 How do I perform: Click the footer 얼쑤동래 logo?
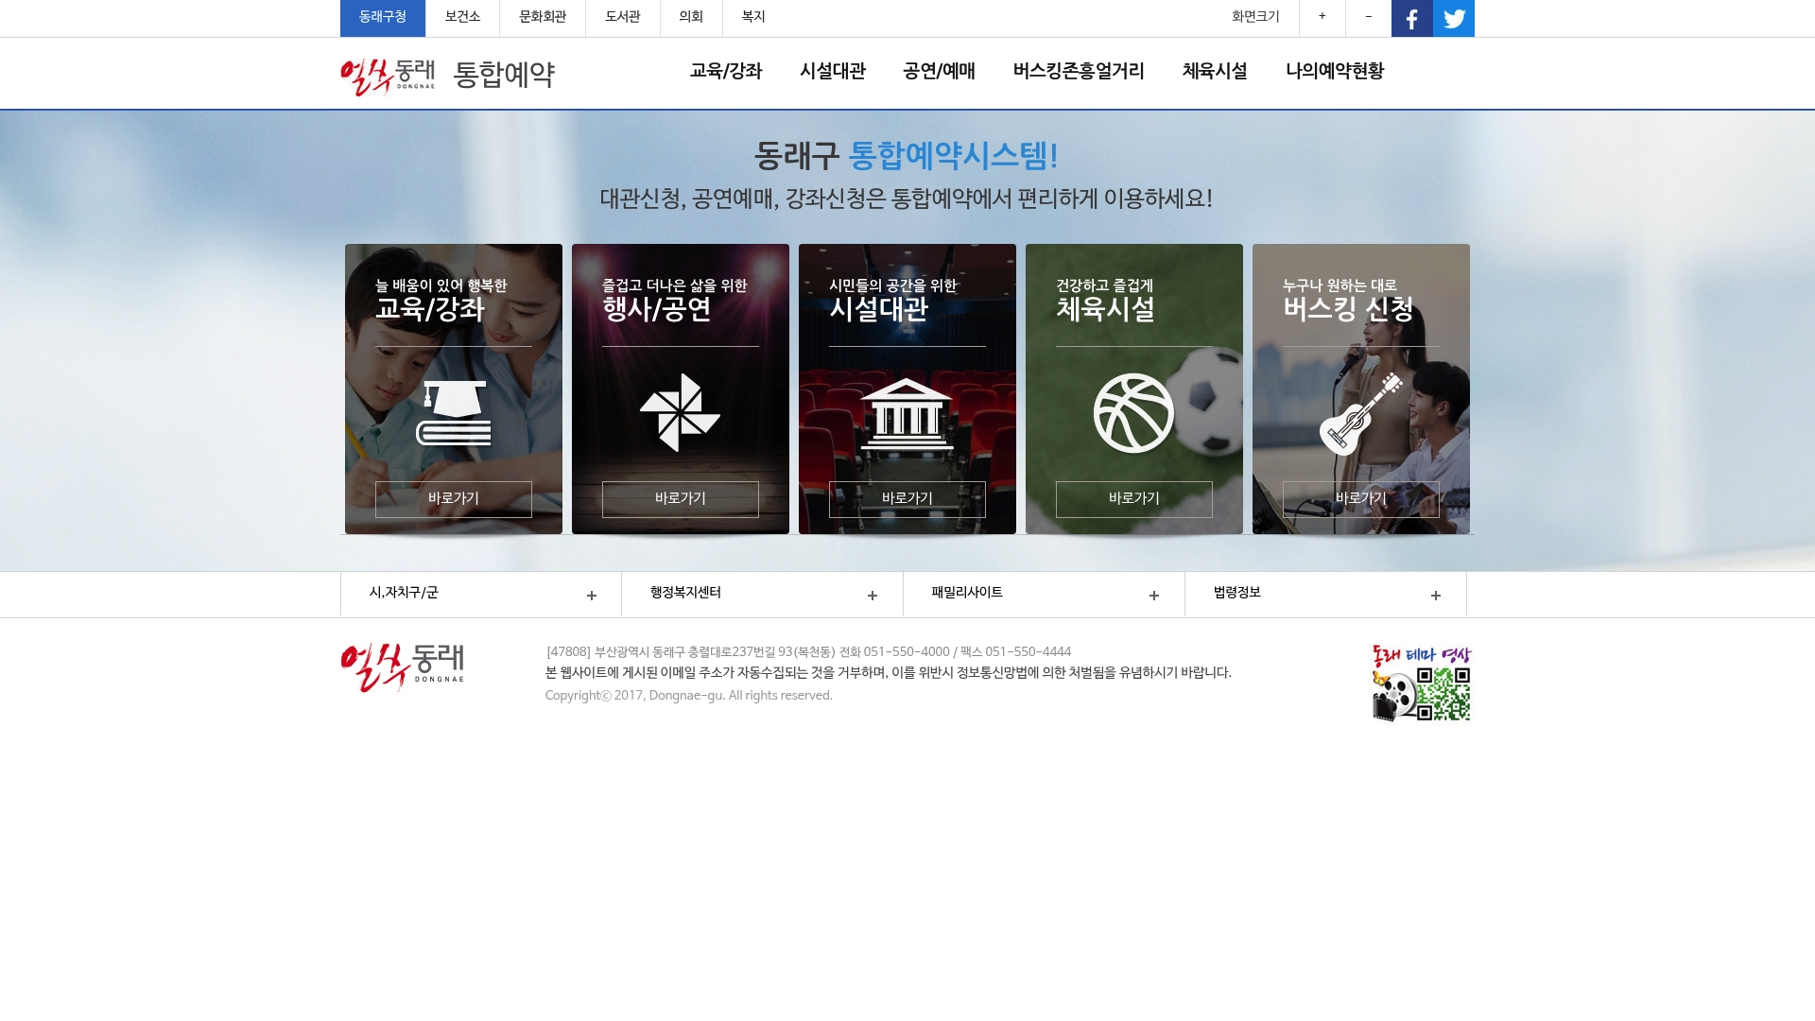click(x=403, y=667)
